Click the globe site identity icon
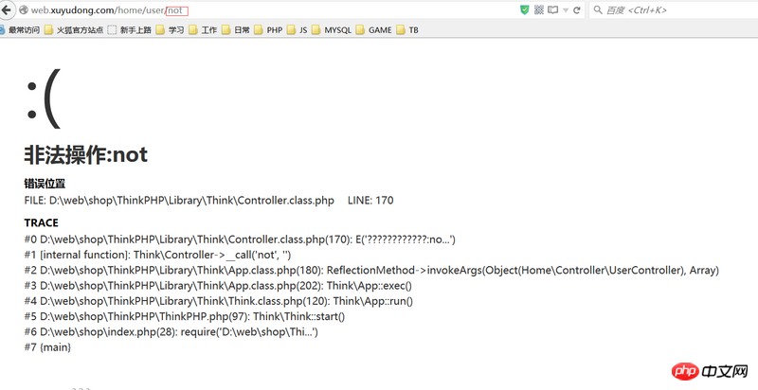Screen dimensions: 758x390 tap(23, 10)
